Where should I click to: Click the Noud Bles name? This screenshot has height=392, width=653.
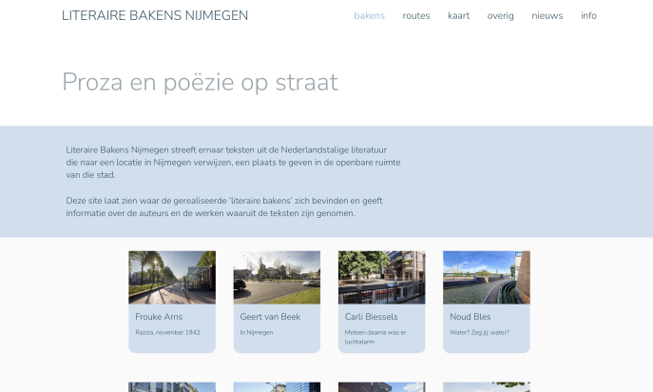click(x=471, y=317)
